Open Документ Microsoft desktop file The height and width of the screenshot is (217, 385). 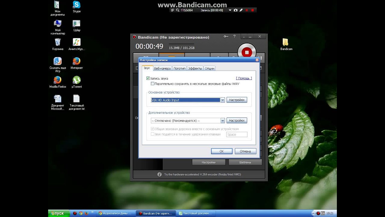[x=57, y=102]
